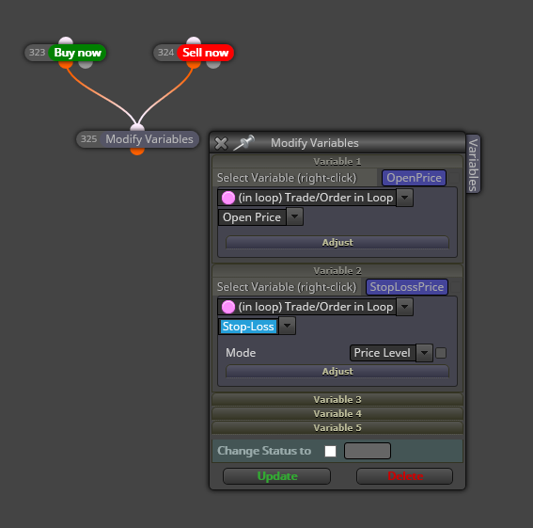Image resolution: width=533 pixels, height=528 pixels.
Task: Click orange output connector of Buy now
Action: point(66,64)
